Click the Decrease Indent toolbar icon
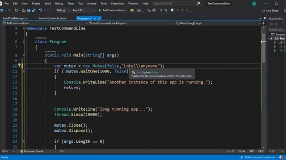Screen dimensions: 286x160 coord(149,10)
